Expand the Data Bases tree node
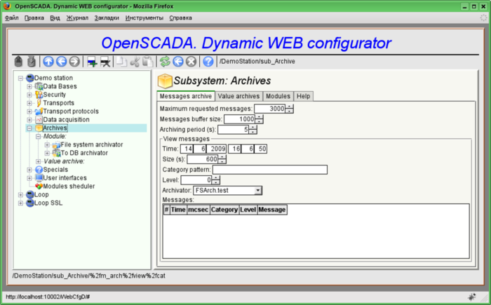 click(x=29, y=86)
